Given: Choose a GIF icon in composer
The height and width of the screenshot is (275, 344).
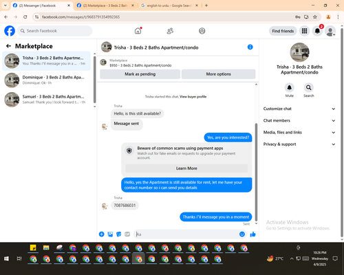Looking at the screenshot, I should point(127,234).
